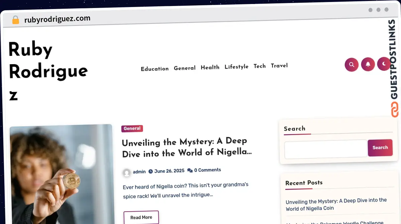Click the Read More button
401x224 pixels.
(x=141, y=217)
